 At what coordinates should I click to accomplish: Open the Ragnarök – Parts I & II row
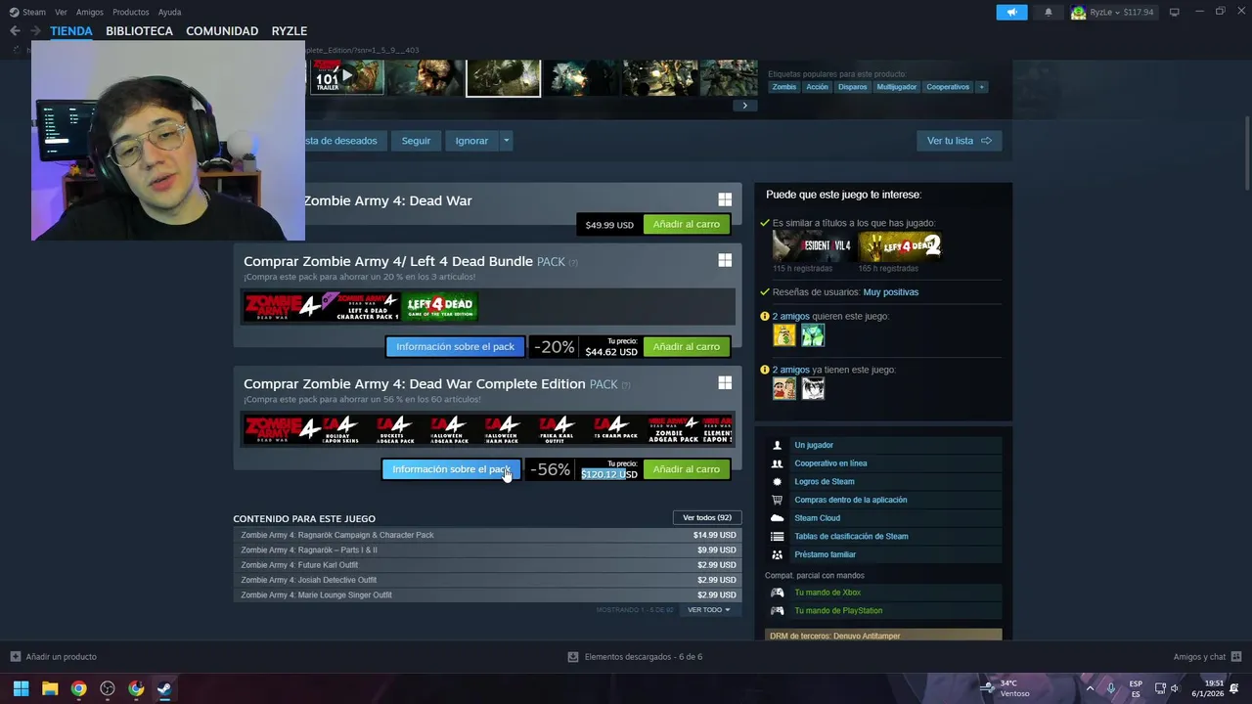488,550
